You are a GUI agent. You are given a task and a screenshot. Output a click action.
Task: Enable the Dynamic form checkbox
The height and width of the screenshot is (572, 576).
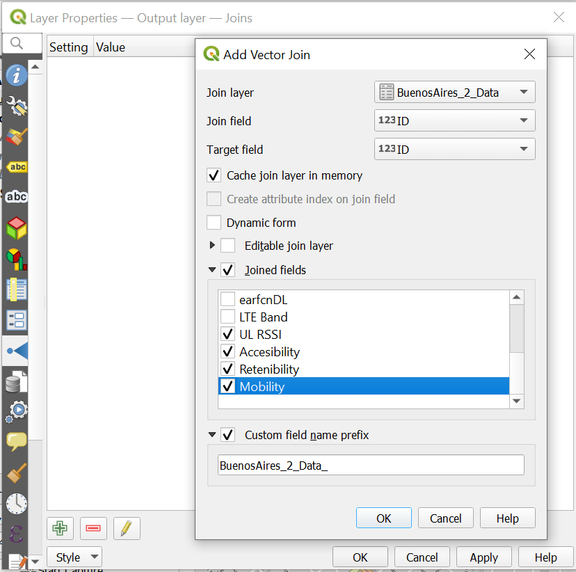click(214, 223)
